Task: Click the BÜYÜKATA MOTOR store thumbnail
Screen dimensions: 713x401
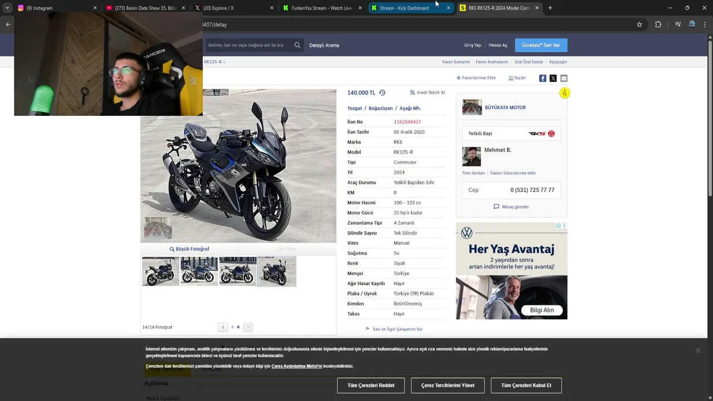Action: click(x=472, y=107)
